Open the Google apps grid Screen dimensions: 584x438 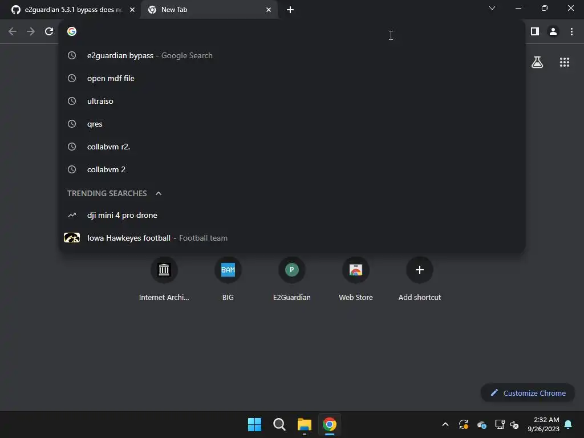click(564, 62)
